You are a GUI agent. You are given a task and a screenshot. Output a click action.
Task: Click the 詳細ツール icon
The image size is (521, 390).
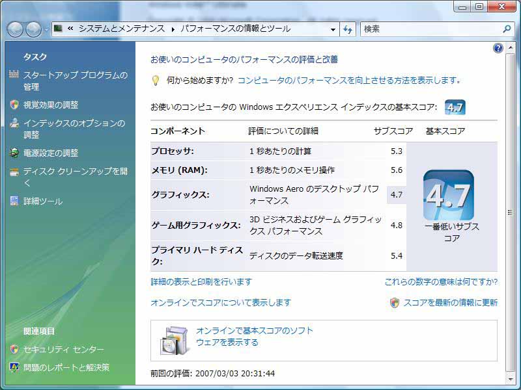tap(14, 201)
